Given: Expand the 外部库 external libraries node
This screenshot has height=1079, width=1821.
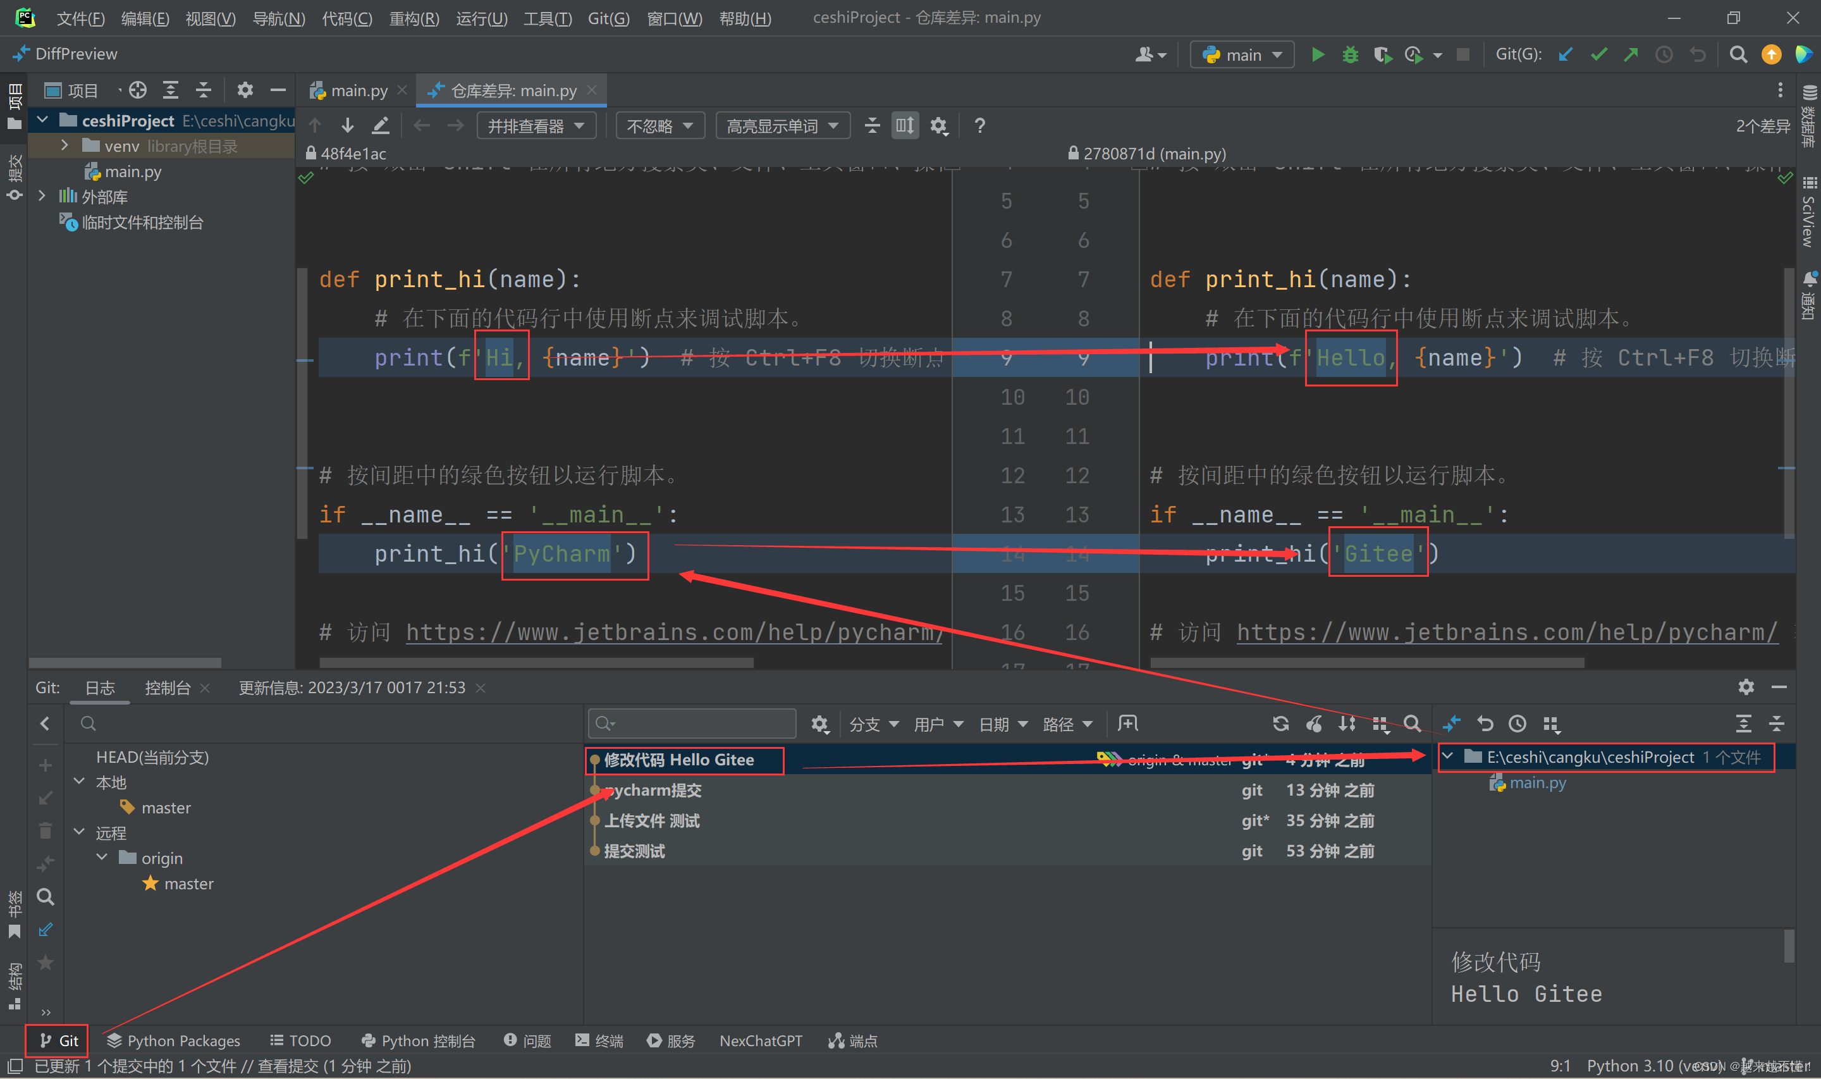Looking at the screenshot, I should pyautogui.click(x=42, y=195).
